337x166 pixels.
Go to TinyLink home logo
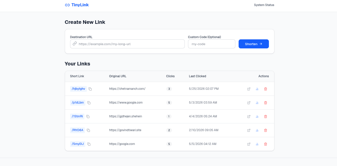(77, 5)
